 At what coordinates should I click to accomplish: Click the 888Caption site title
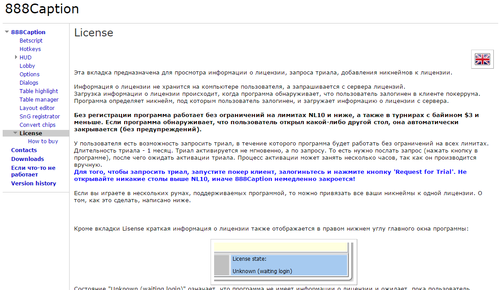coord(42,9)
